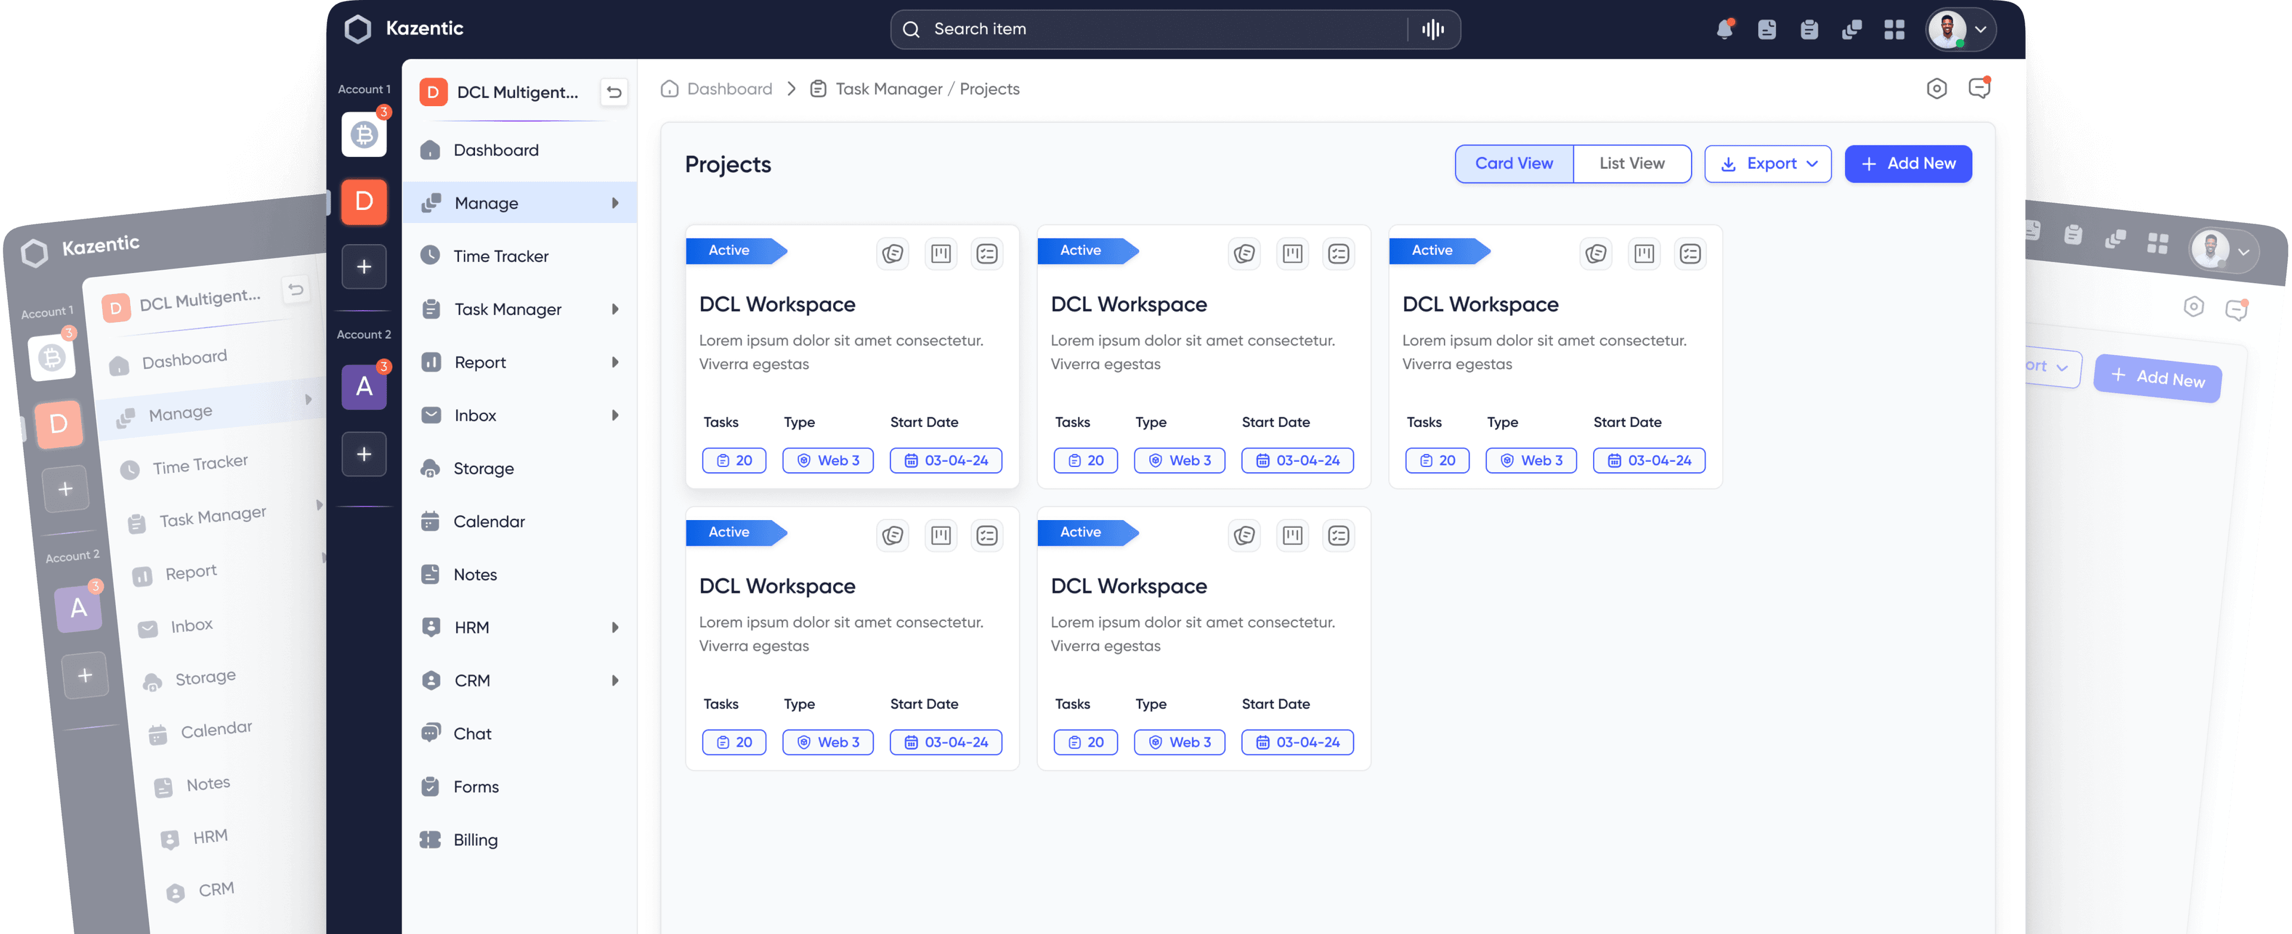This screenshot has width=2292, height=934.
Task: Open Notes in the sidebar
Action: coord(520,574)
